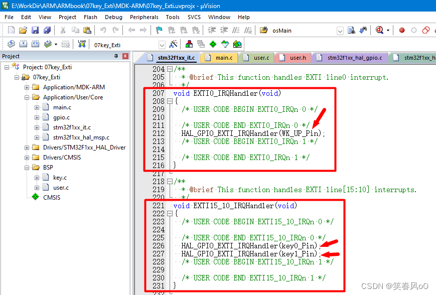Click the osMain find text field
The width and height of the screenshot is (436, 295).
304,31
